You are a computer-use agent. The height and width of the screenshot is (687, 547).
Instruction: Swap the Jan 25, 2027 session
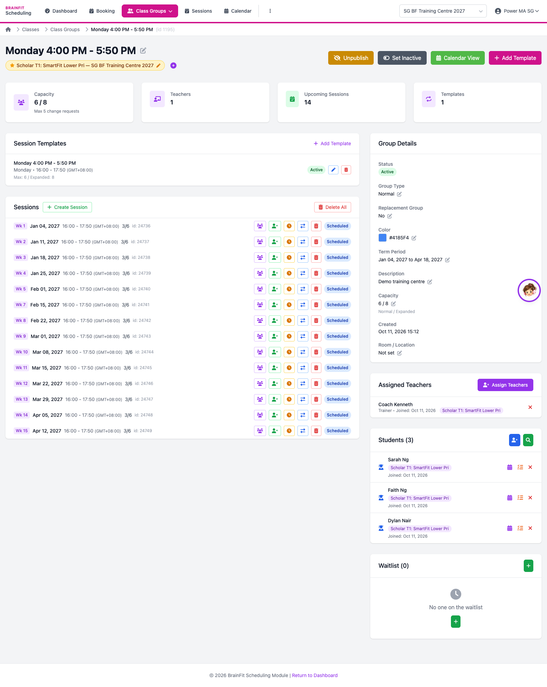tap(303, 273)
